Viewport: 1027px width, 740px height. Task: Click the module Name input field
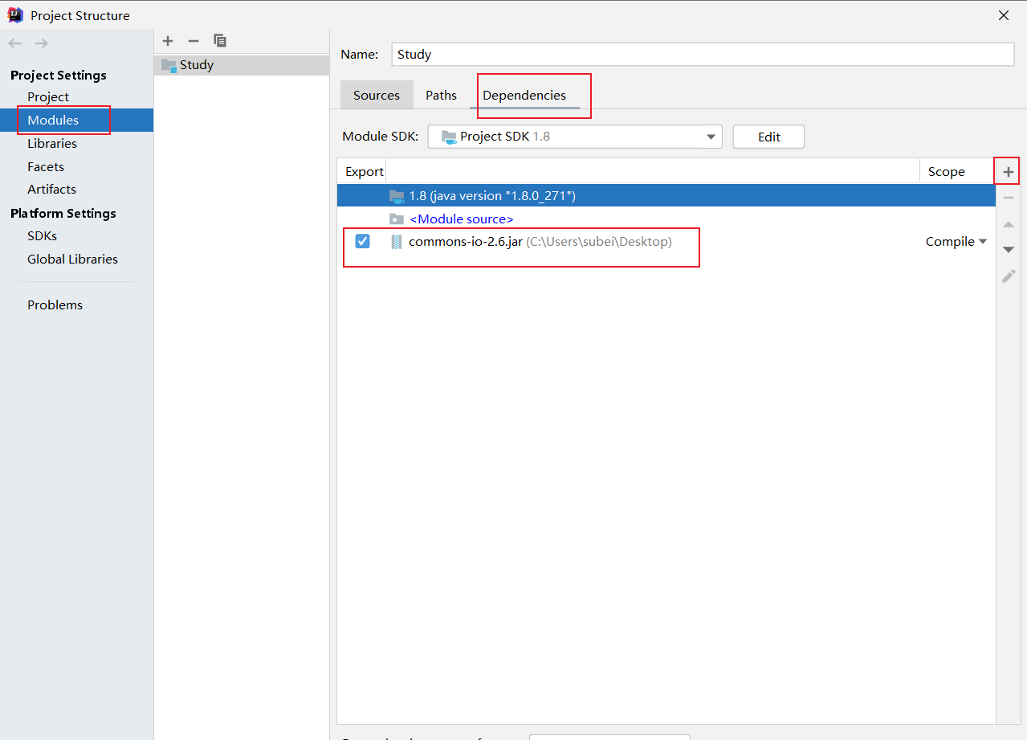703,55
